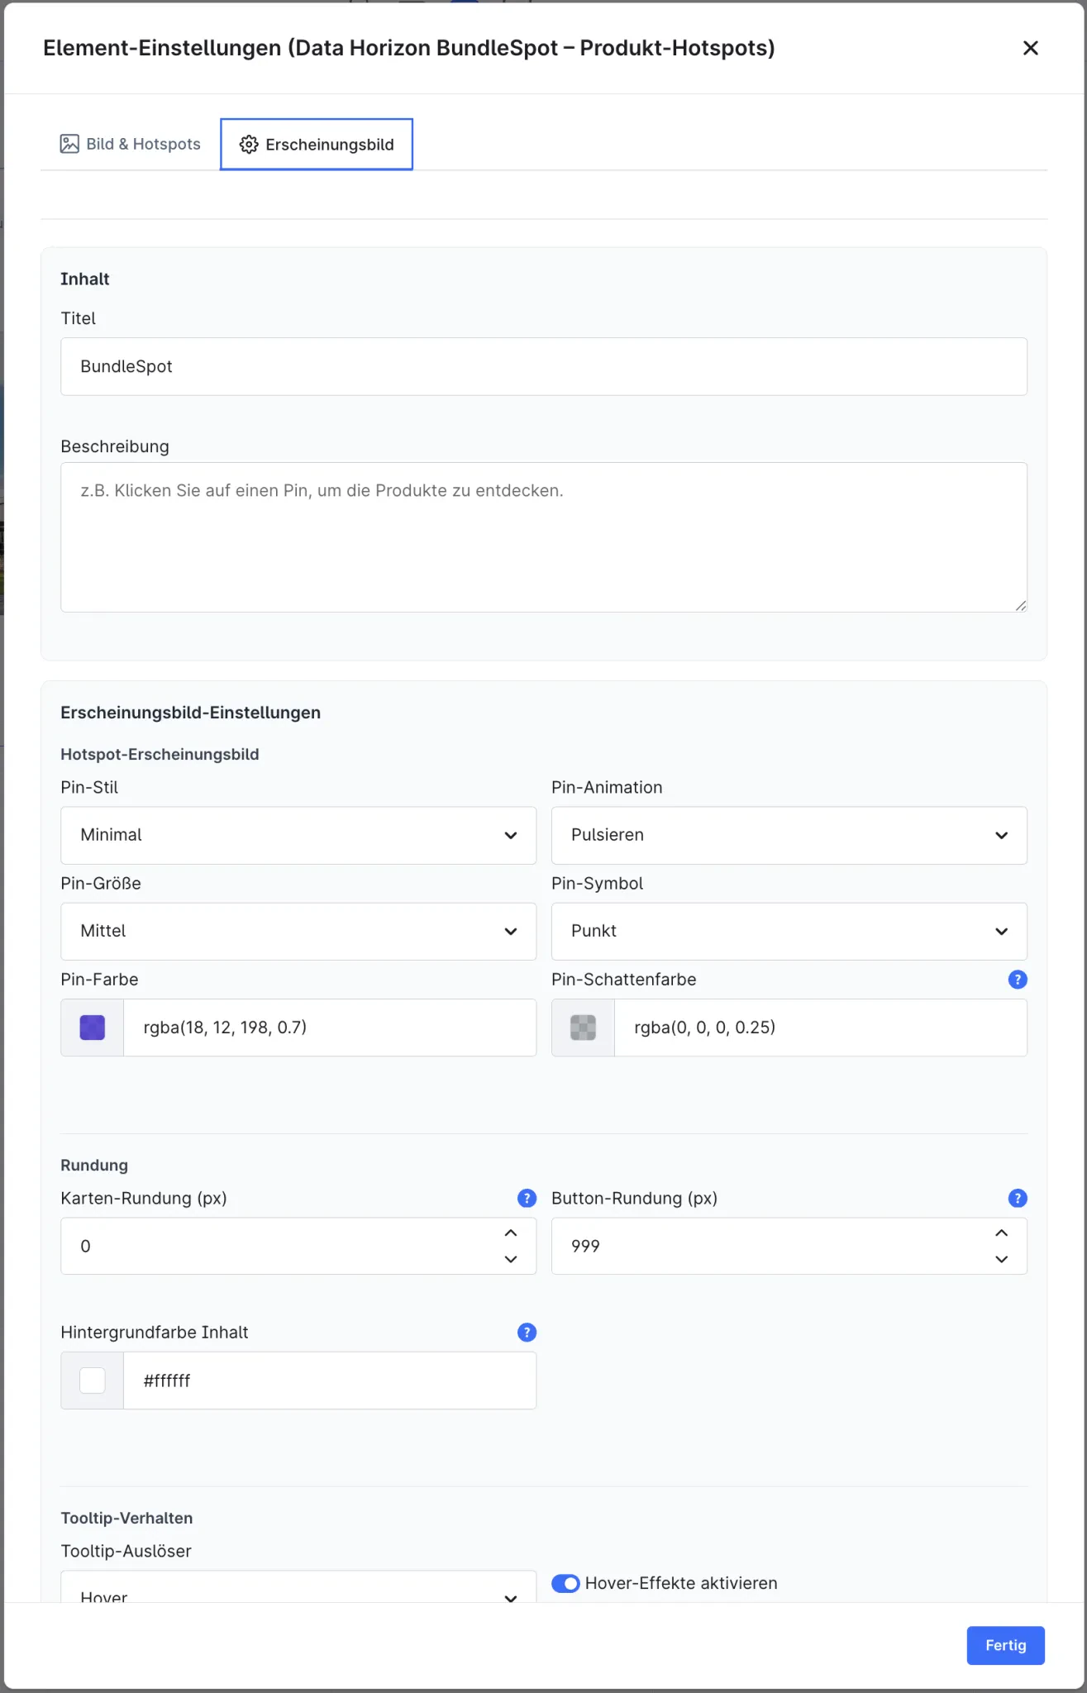Open the Pin-Schattenfarbe color swatch
The width and height of the screenshot is (1087, 1693).
[x=584, y=1028]
